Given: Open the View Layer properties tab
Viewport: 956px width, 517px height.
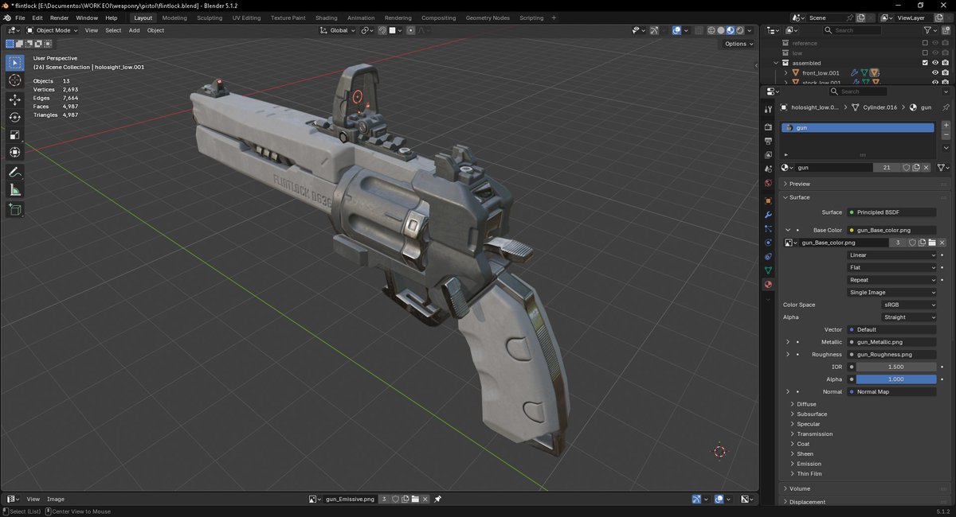Looking at the screenshot, I should (x=768, y=155).
